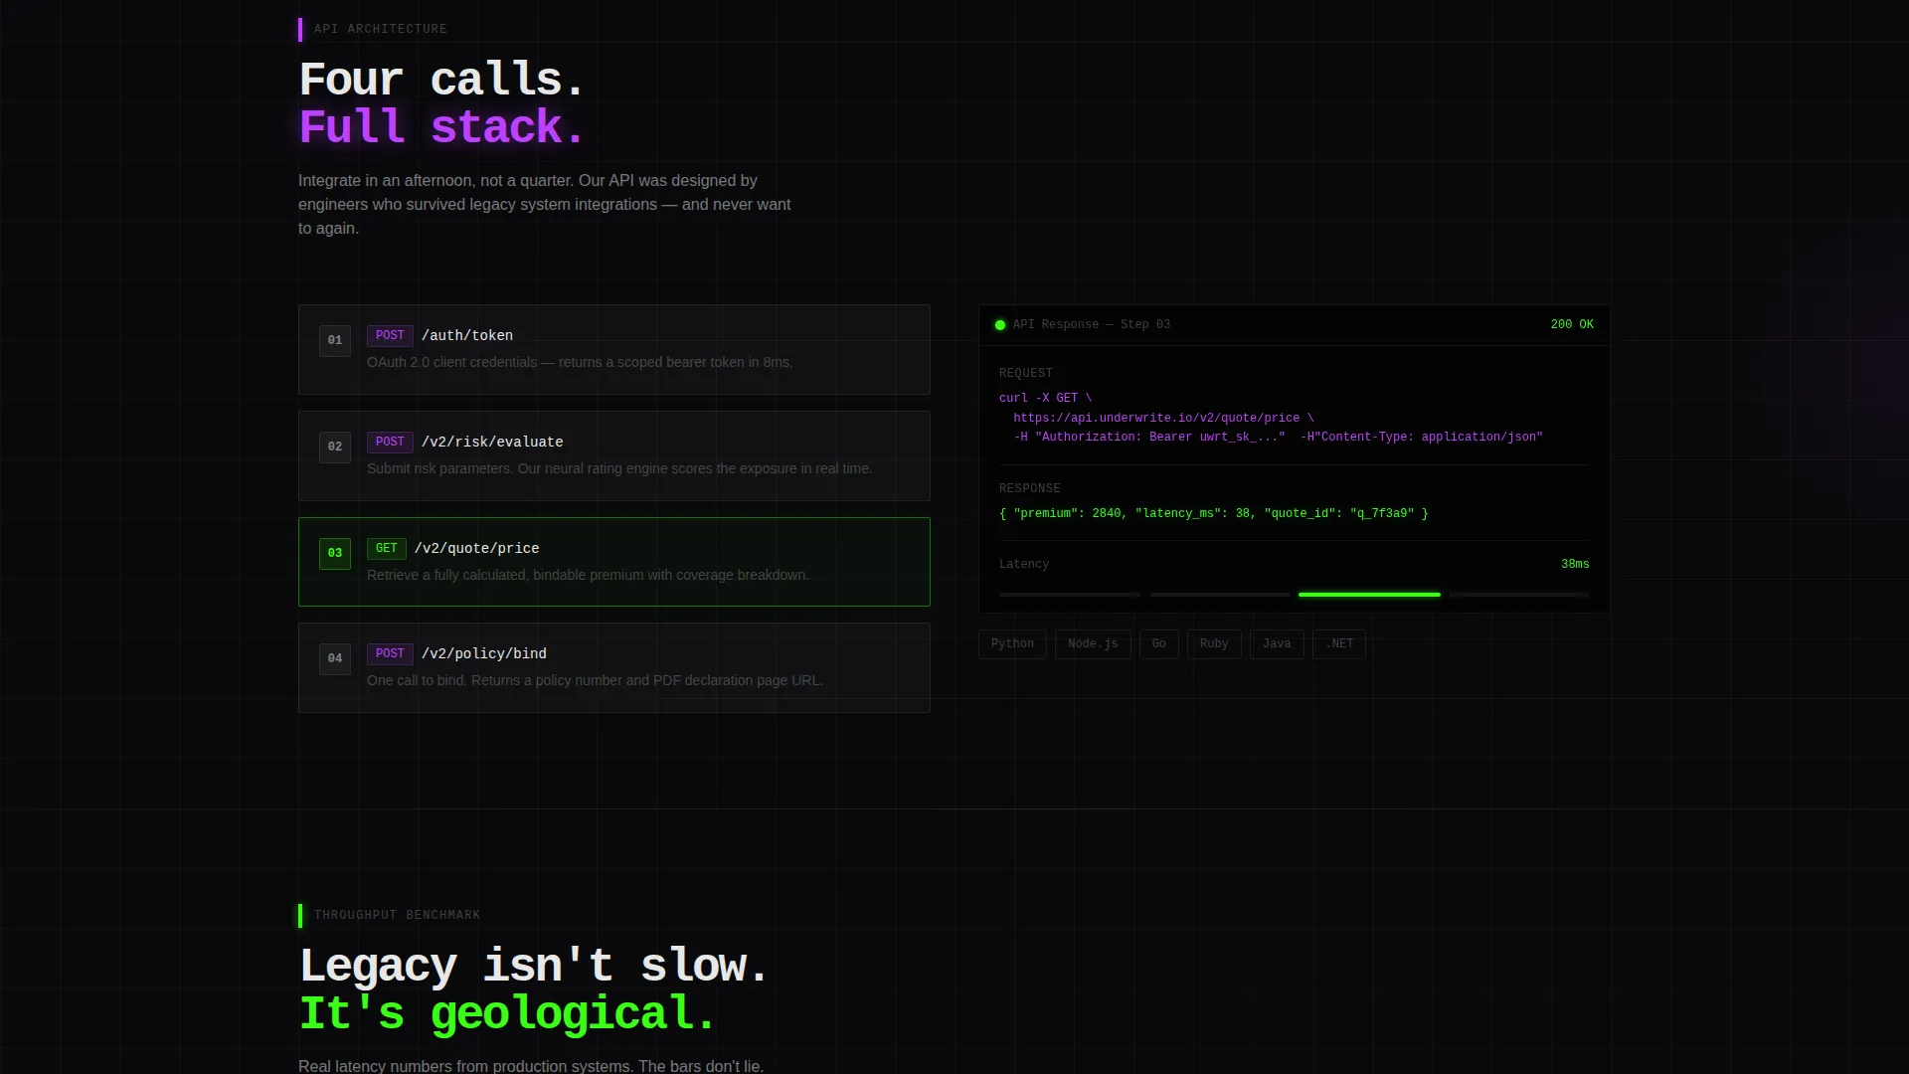Click the OAuth 2.0 client credentials description
This screenshot has height=1074, width=1909.
pyautogui.click(x=580, y=363)
